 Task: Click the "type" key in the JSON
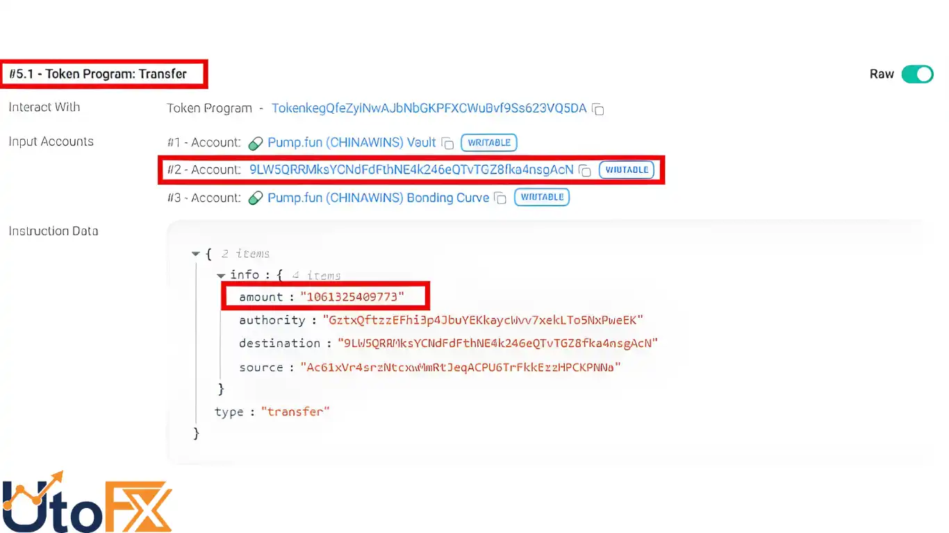coord(229,412)
